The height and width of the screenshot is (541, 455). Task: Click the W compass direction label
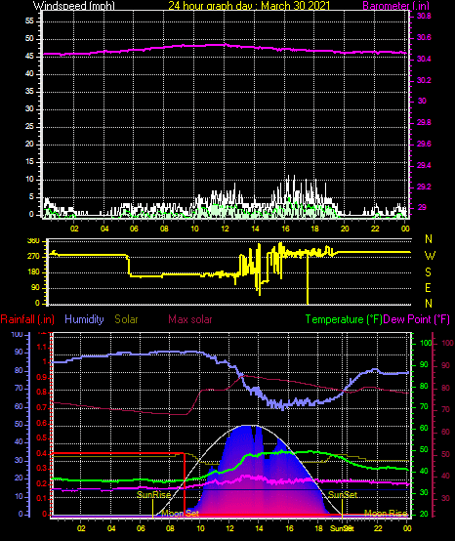click(430, 256)
